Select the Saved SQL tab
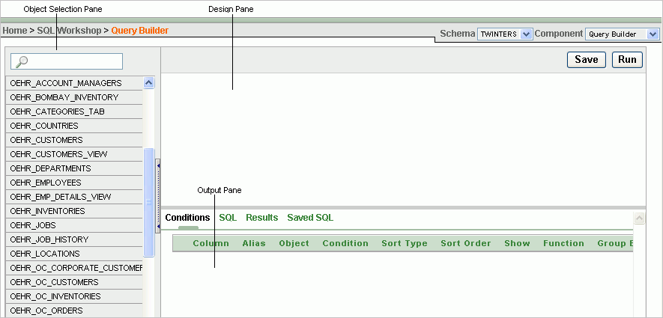The width and height of the screenshot is (663, 318). tap(310, 218)
